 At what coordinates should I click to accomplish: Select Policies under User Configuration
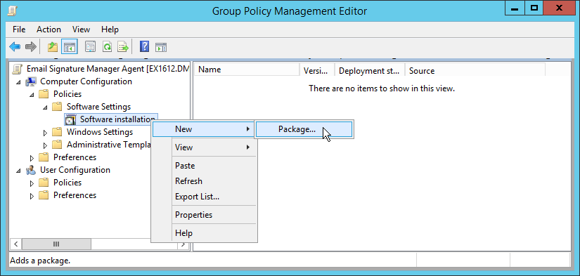67,183
